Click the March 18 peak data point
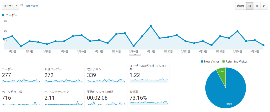The height and width of the screenshot is (112, 270). pos(151,26)
